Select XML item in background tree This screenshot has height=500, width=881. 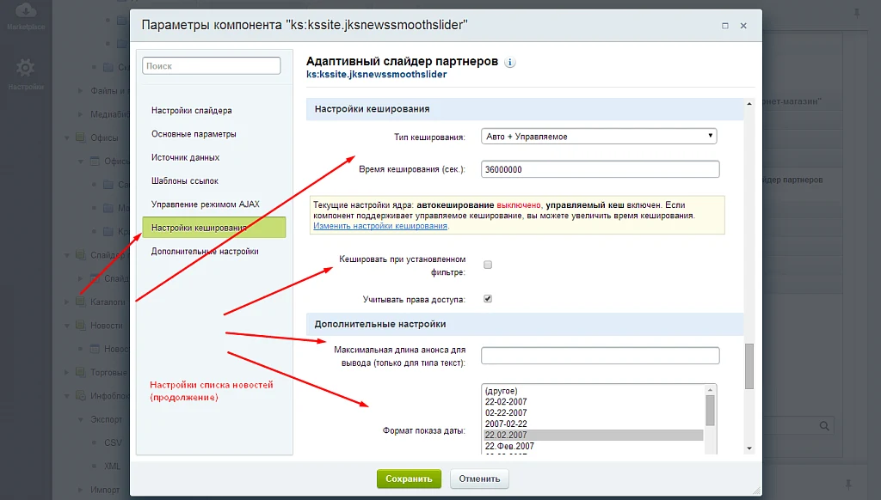pyautogui.click(x=113, y=466)
